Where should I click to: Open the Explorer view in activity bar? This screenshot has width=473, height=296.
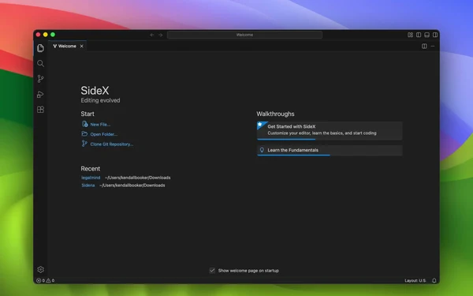click(40, 48)
